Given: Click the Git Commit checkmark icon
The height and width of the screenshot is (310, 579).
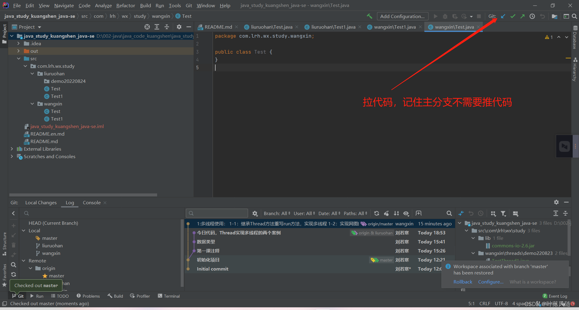Looking at the screenshot, I should pos(513,16).
